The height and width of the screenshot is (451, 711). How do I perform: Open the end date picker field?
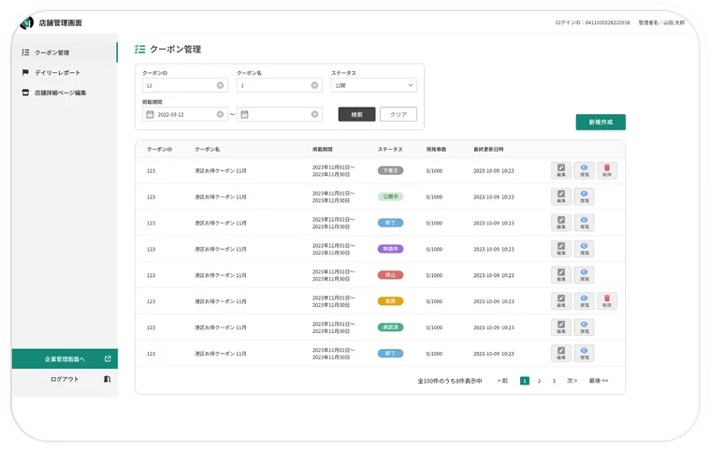(281, 114)
